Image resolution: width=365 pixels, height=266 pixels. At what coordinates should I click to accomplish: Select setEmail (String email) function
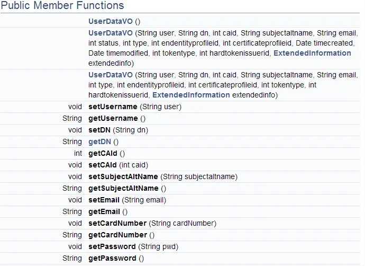click(104, 200)
